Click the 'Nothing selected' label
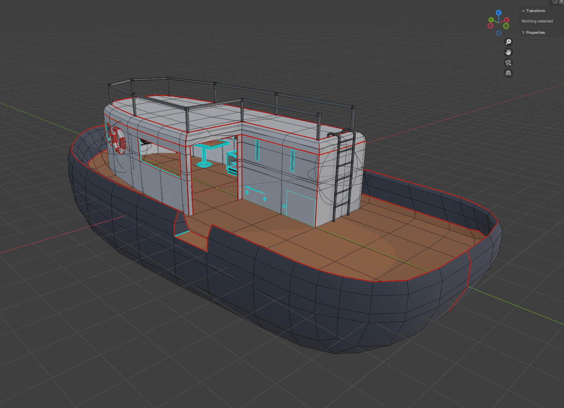 (x=537, y=21)
